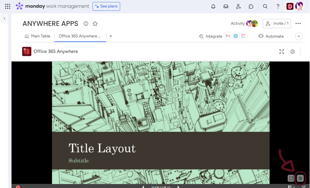Collapse the board header with chevron
This screenshot has height=188, width=310.
pos(299,36)
